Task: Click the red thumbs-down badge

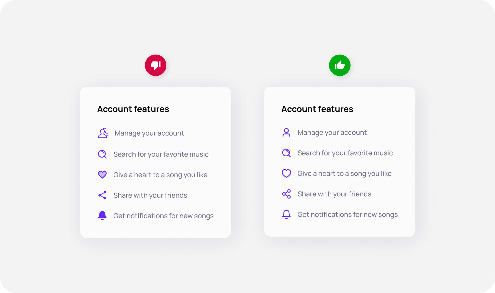Action: point(156,65)
